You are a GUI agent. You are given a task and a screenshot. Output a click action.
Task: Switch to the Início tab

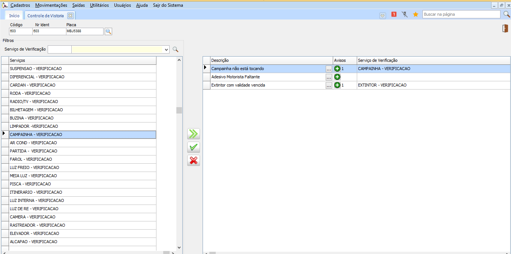(14, 16)
